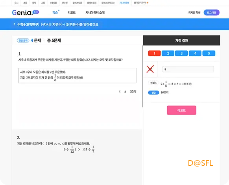Image resolution: width=229 pixels, height=185 pixels.
Task: Click the 맞은 문제 badge
Action: (23, 41)
